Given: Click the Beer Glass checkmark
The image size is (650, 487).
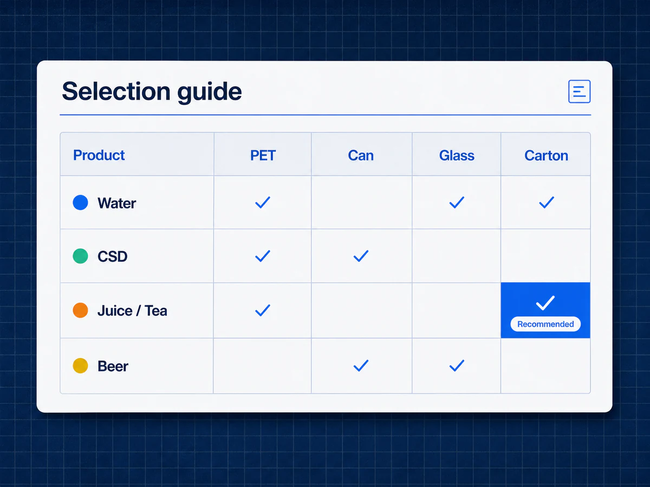Looking at the screenshot, I should click(457, 366).
